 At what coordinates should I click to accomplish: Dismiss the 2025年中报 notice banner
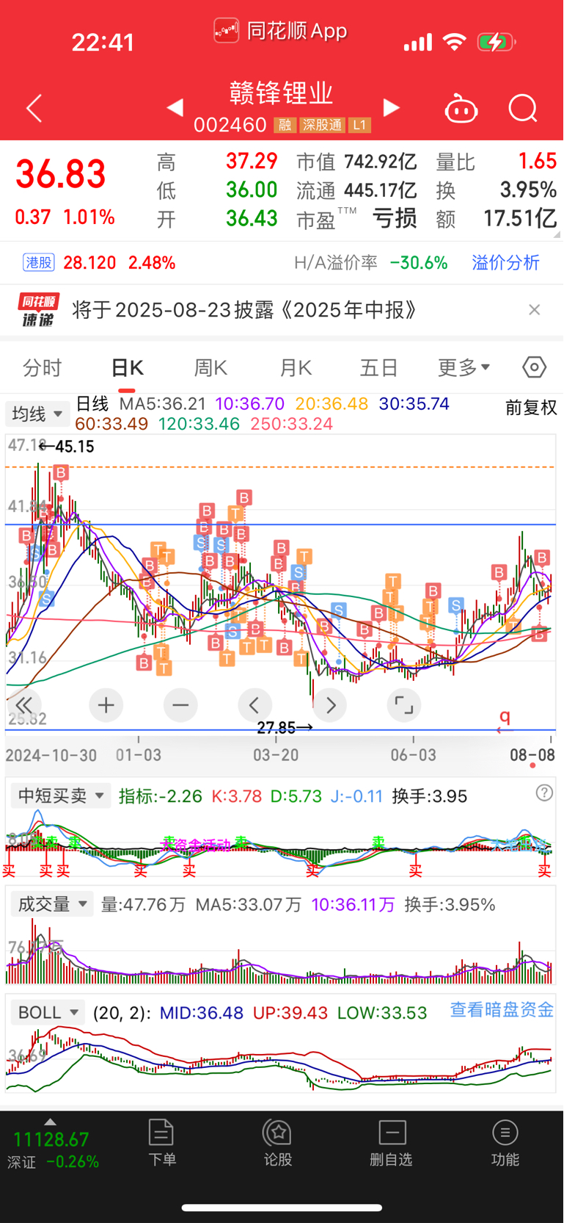click(535, 310)
